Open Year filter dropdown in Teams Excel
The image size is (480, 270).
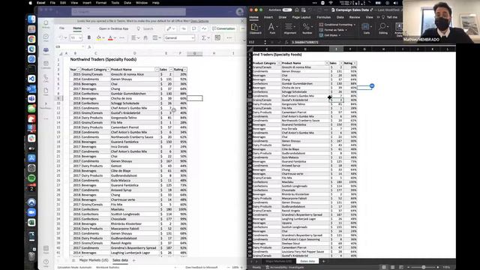tap(79, 70)
